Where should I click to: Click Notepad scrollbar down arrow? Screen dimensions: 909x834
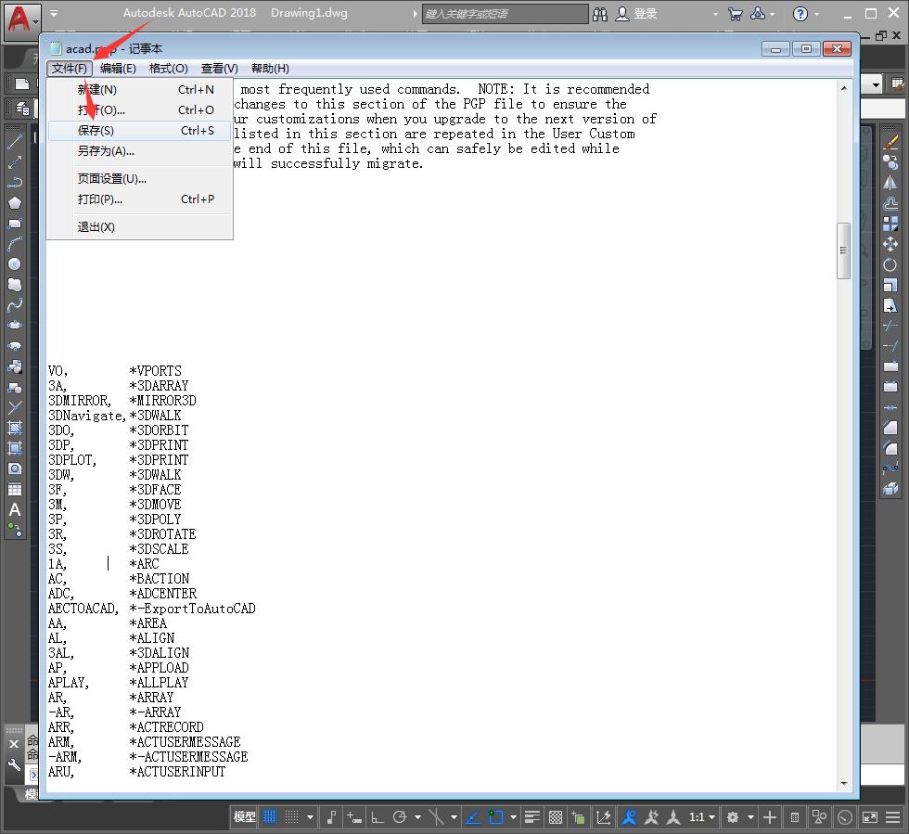[843, 784]
